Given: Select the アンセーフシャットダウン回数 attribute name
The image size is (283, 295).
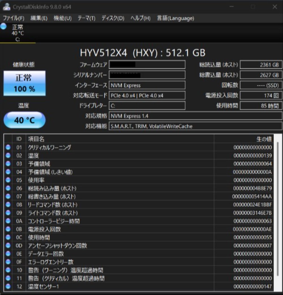Looking at the screenshot, I should click(57, 245).
